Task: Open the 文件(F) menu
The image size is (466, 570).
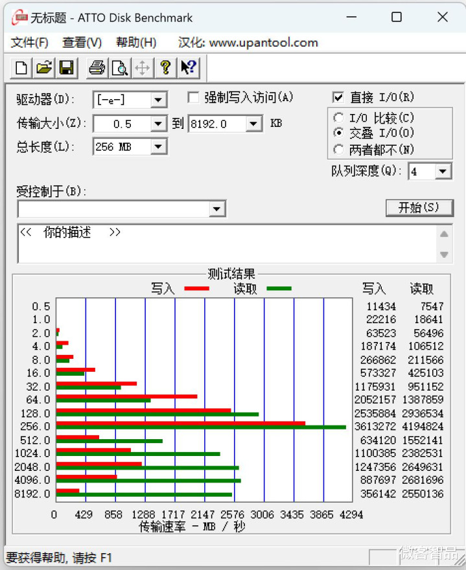Action: point(29,43)
